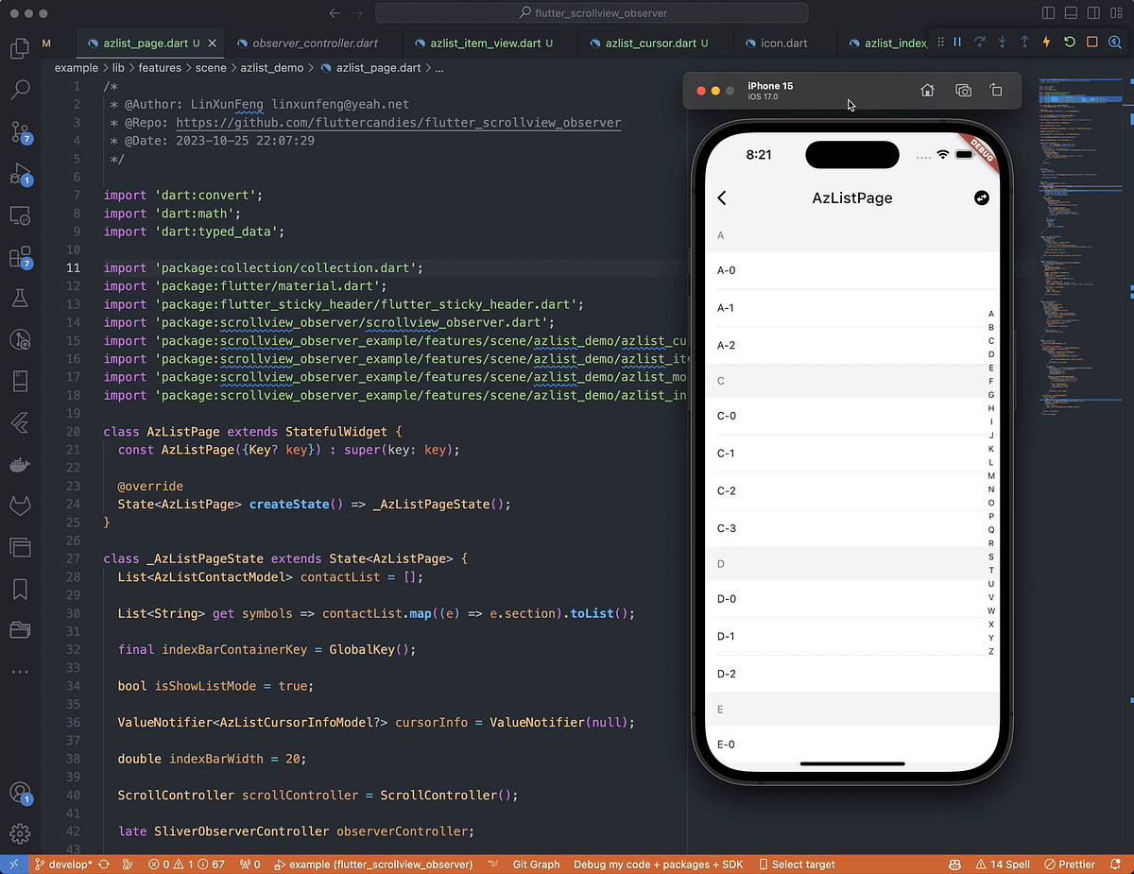Trigger hot reload with the lightning icon
Screen dimensions: 1134x874
(1044, 43)
